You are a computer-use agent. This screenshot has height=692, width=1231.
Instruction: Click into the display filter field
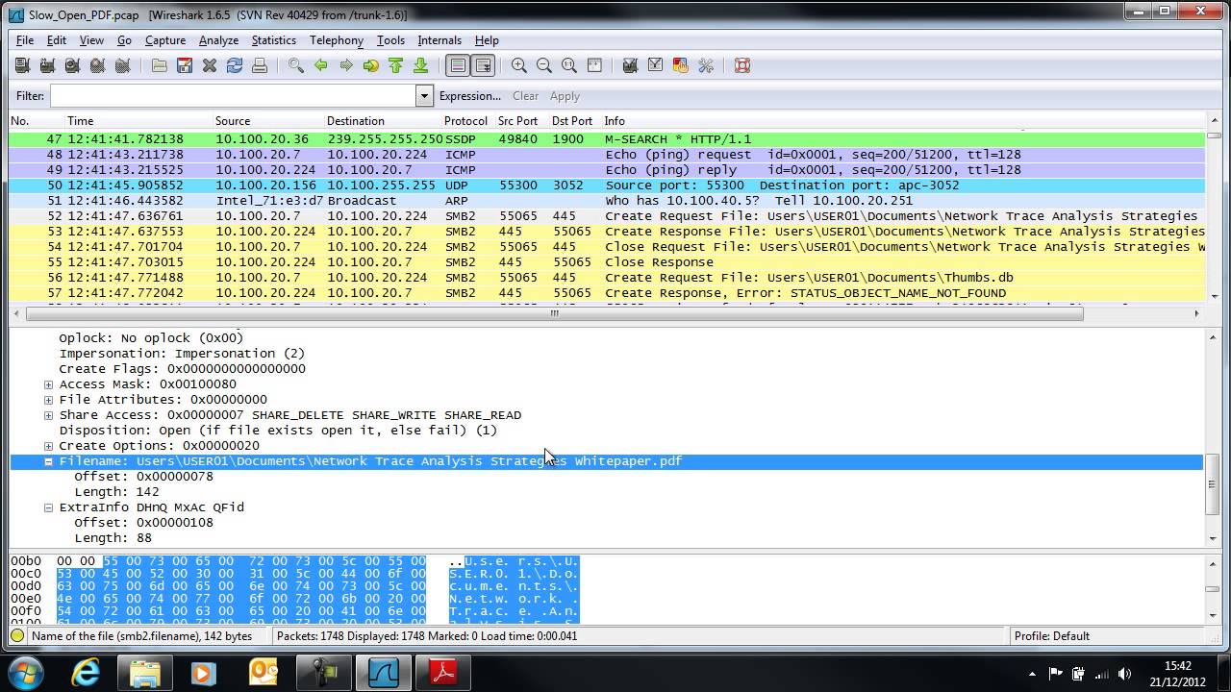[x=234, y=96]
